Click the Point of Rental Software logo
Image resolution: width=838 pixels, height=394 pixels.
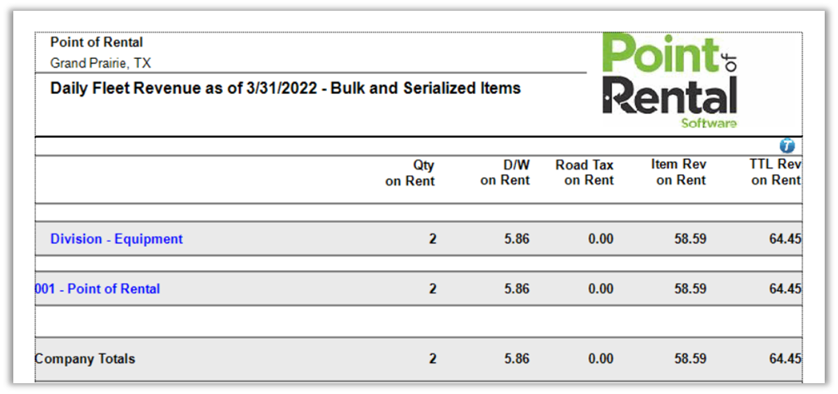pos(670,81)
